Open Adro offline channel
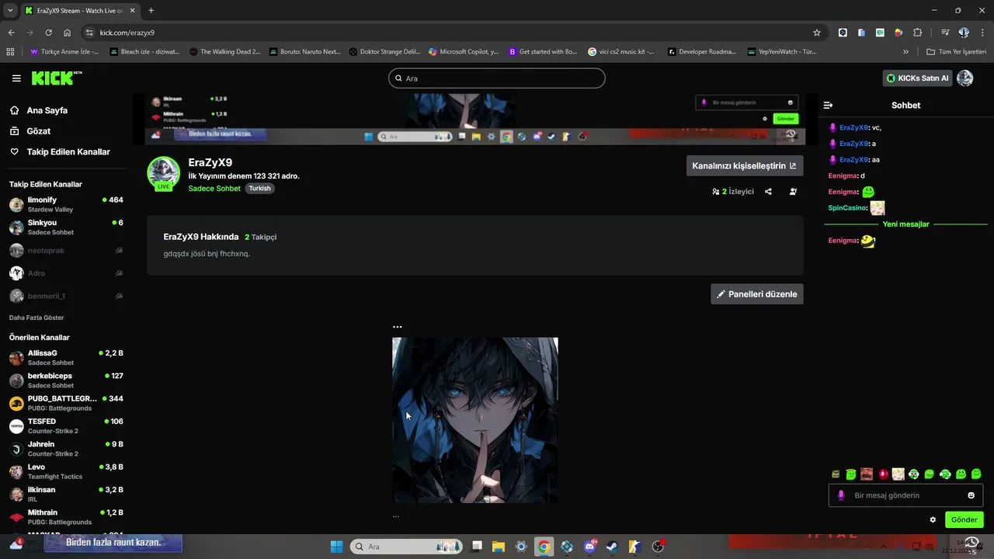 [66, 273]
